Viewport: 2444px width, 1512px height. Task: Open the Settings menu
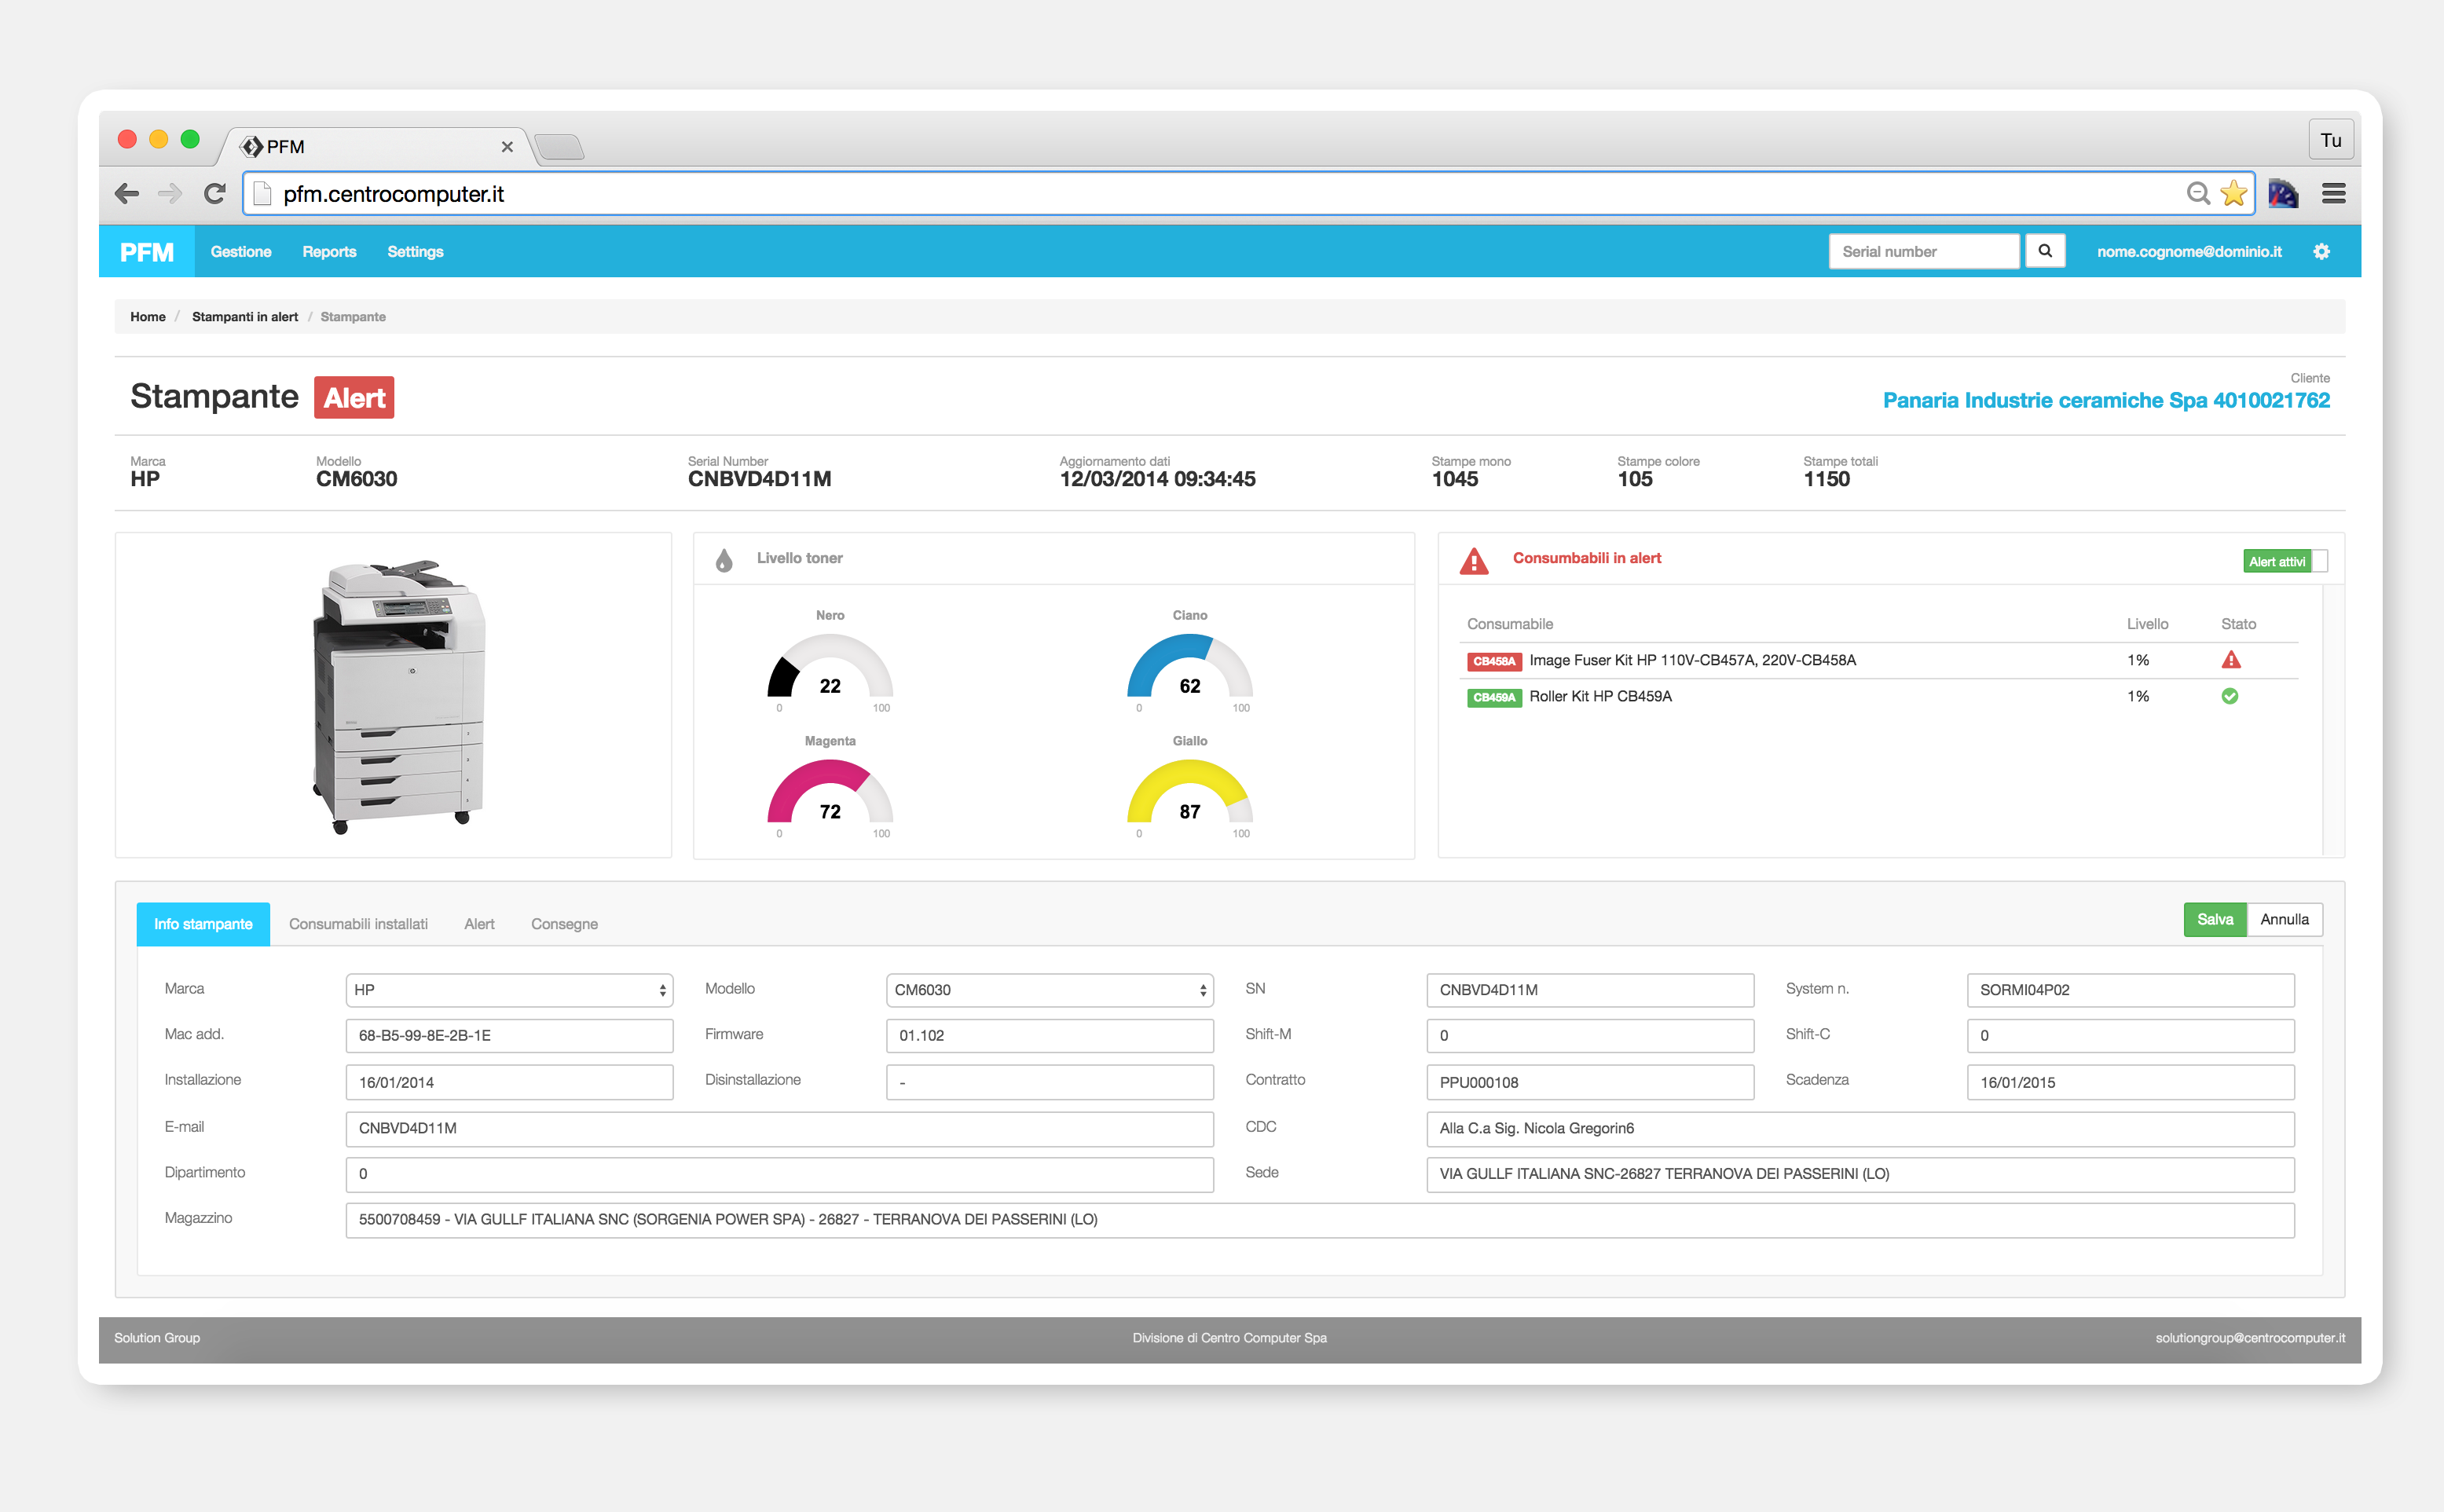415,252
